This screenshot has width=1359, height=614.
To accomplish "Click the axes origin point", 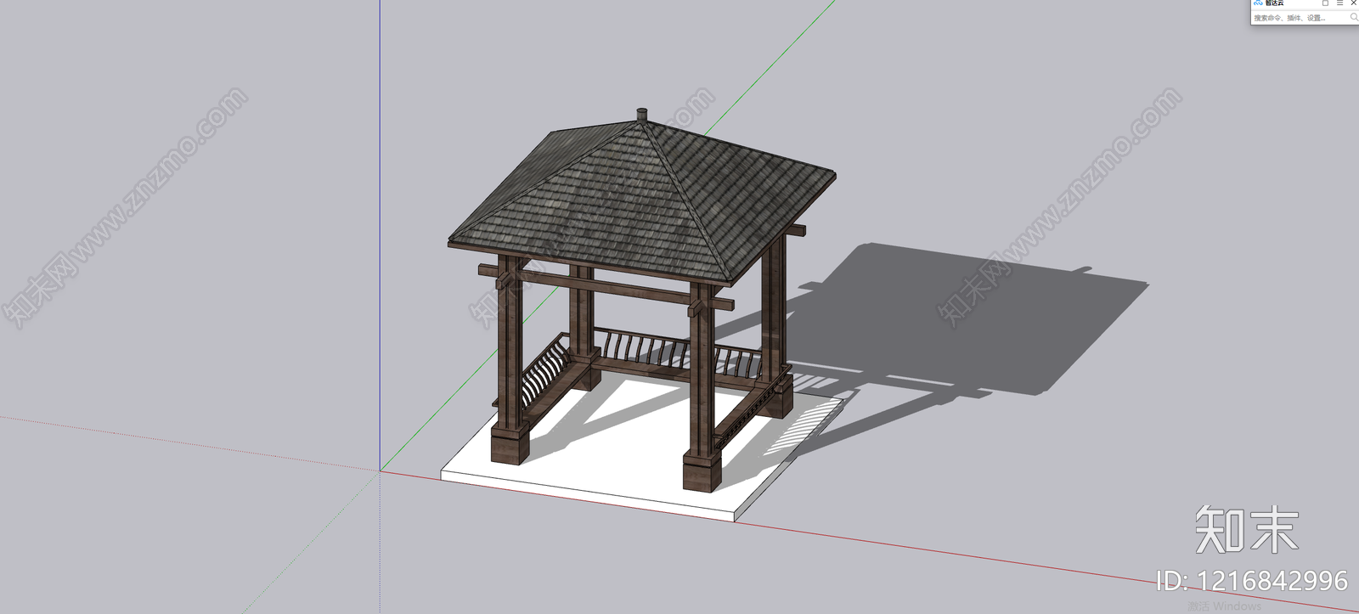I will click(380, 470).
